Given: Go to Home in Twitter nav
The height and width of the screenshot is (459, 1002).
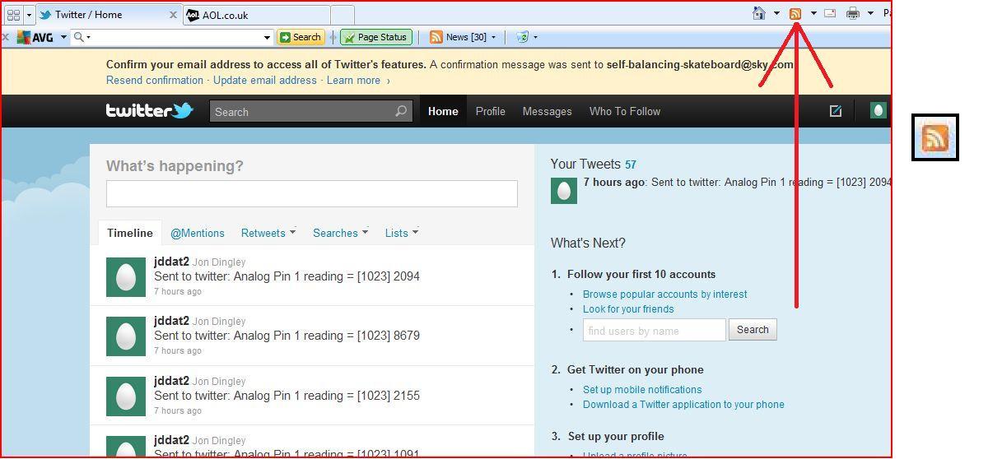Looking at the screenshot, I should (443, 111).
